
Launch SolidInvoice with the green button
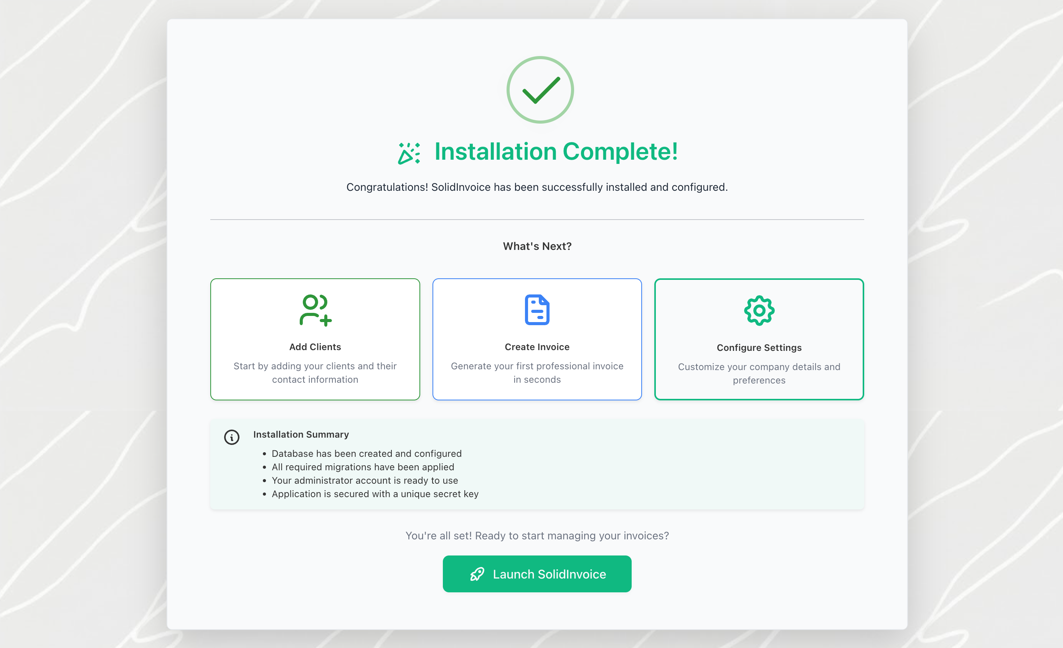coord(536,574)
